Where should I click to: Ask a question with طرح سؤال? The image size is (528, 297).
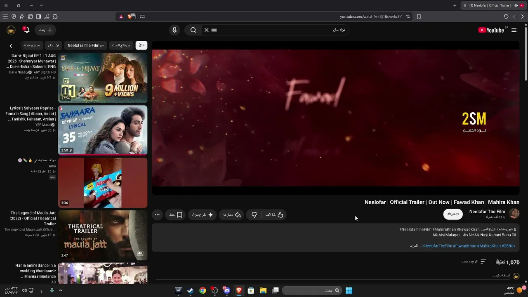click(203, 215)
